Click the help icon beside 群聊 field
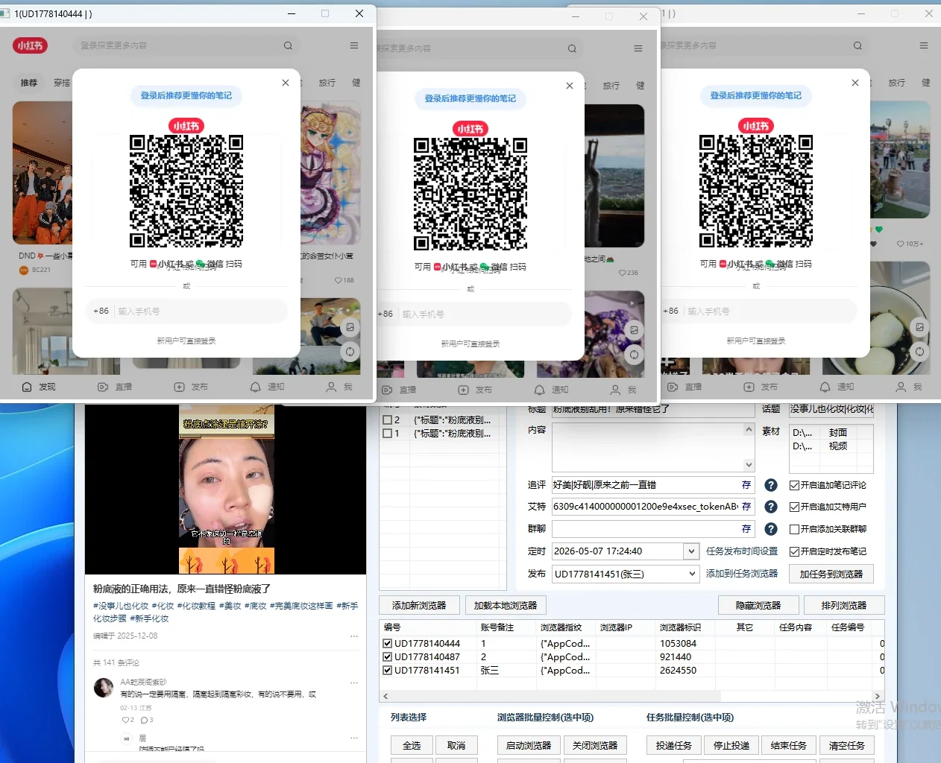This screenshot has width=941, height=763. pos(772,529)
